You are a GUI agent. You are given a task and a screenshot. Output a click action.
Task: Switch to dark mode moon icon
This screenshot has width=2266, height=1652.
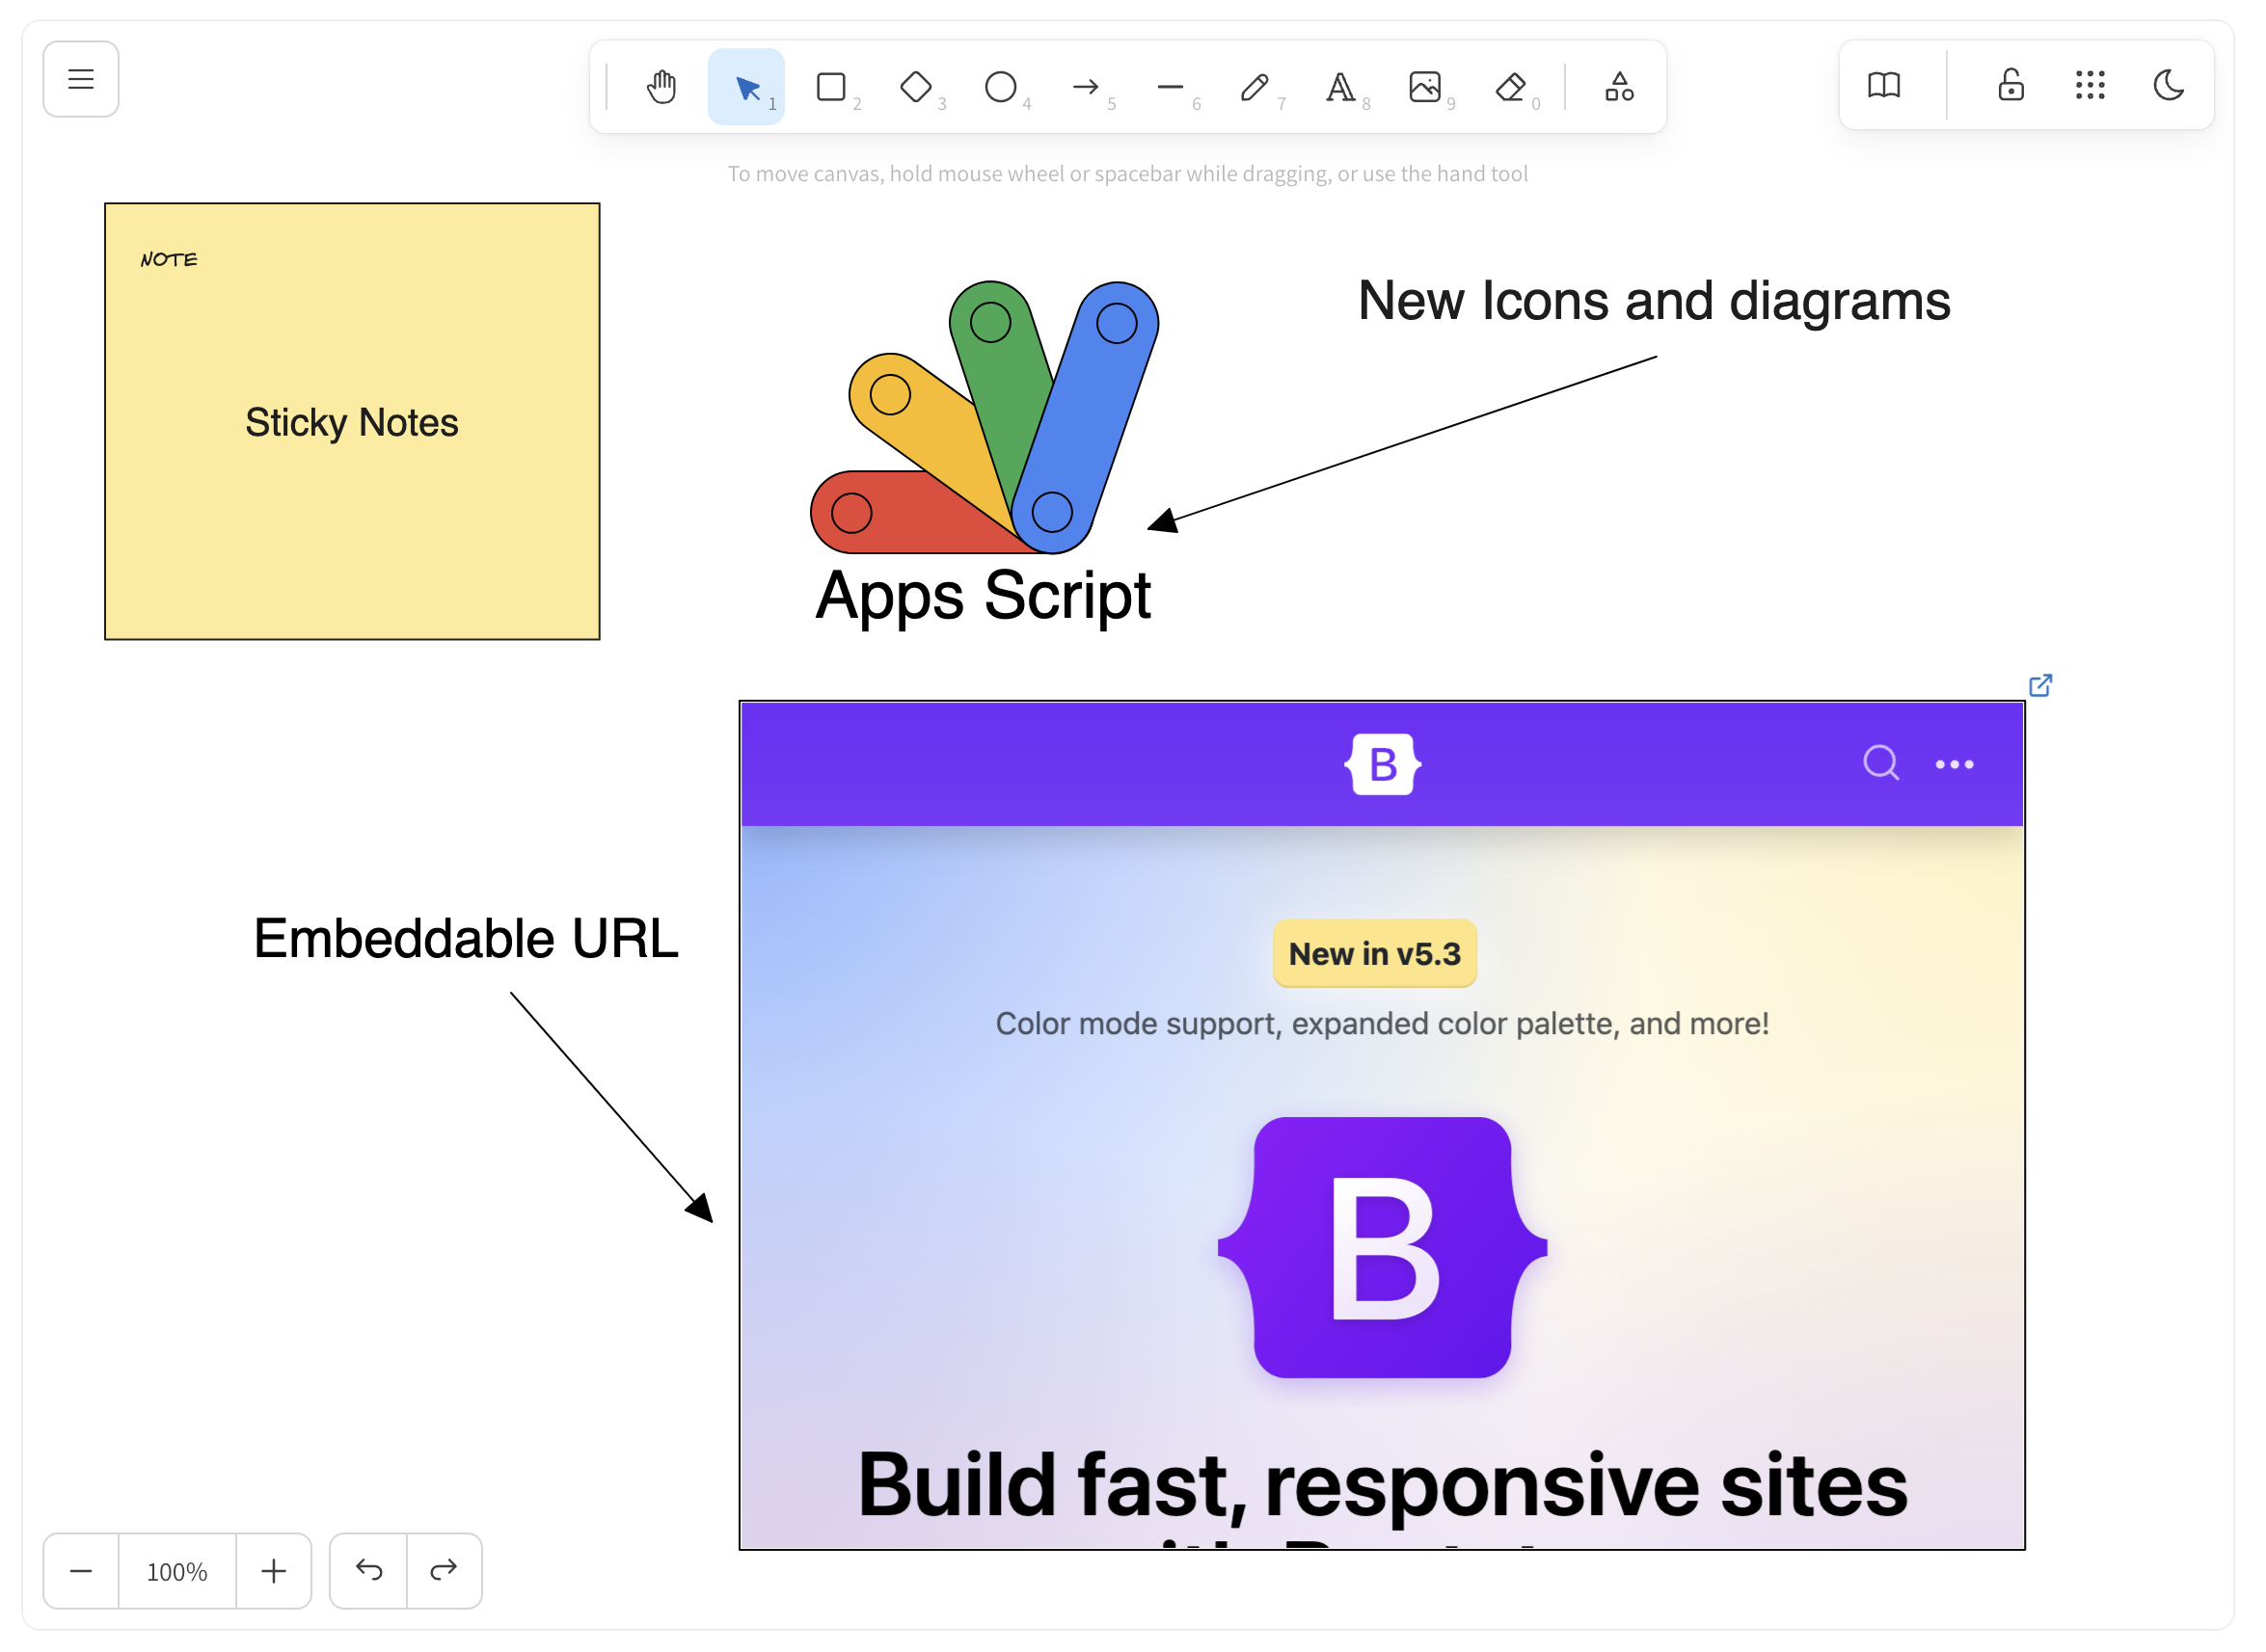pos(2169,85)
